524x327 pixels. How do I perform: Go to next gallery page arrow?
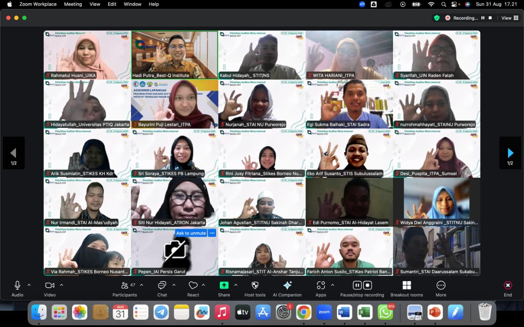(510, 153)
